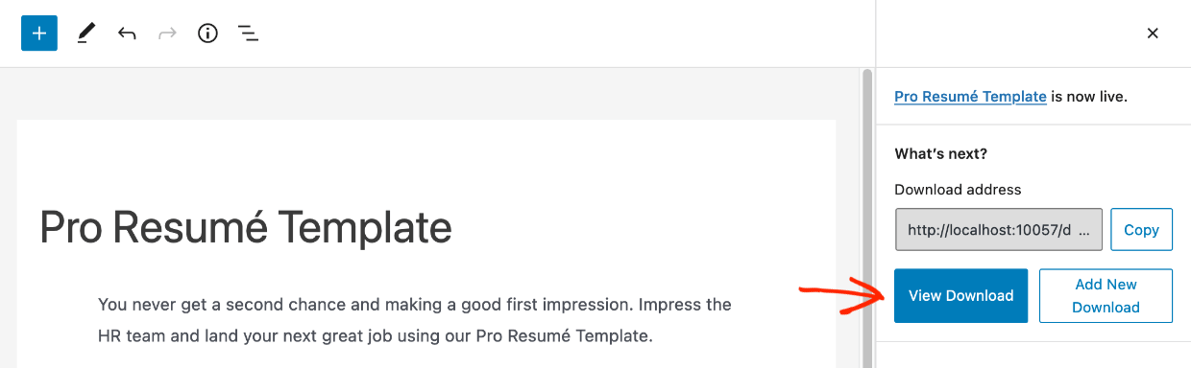Screen dimensions: 1191x368
Task: Click the Add New Download button
Action: click(1106, 295)
